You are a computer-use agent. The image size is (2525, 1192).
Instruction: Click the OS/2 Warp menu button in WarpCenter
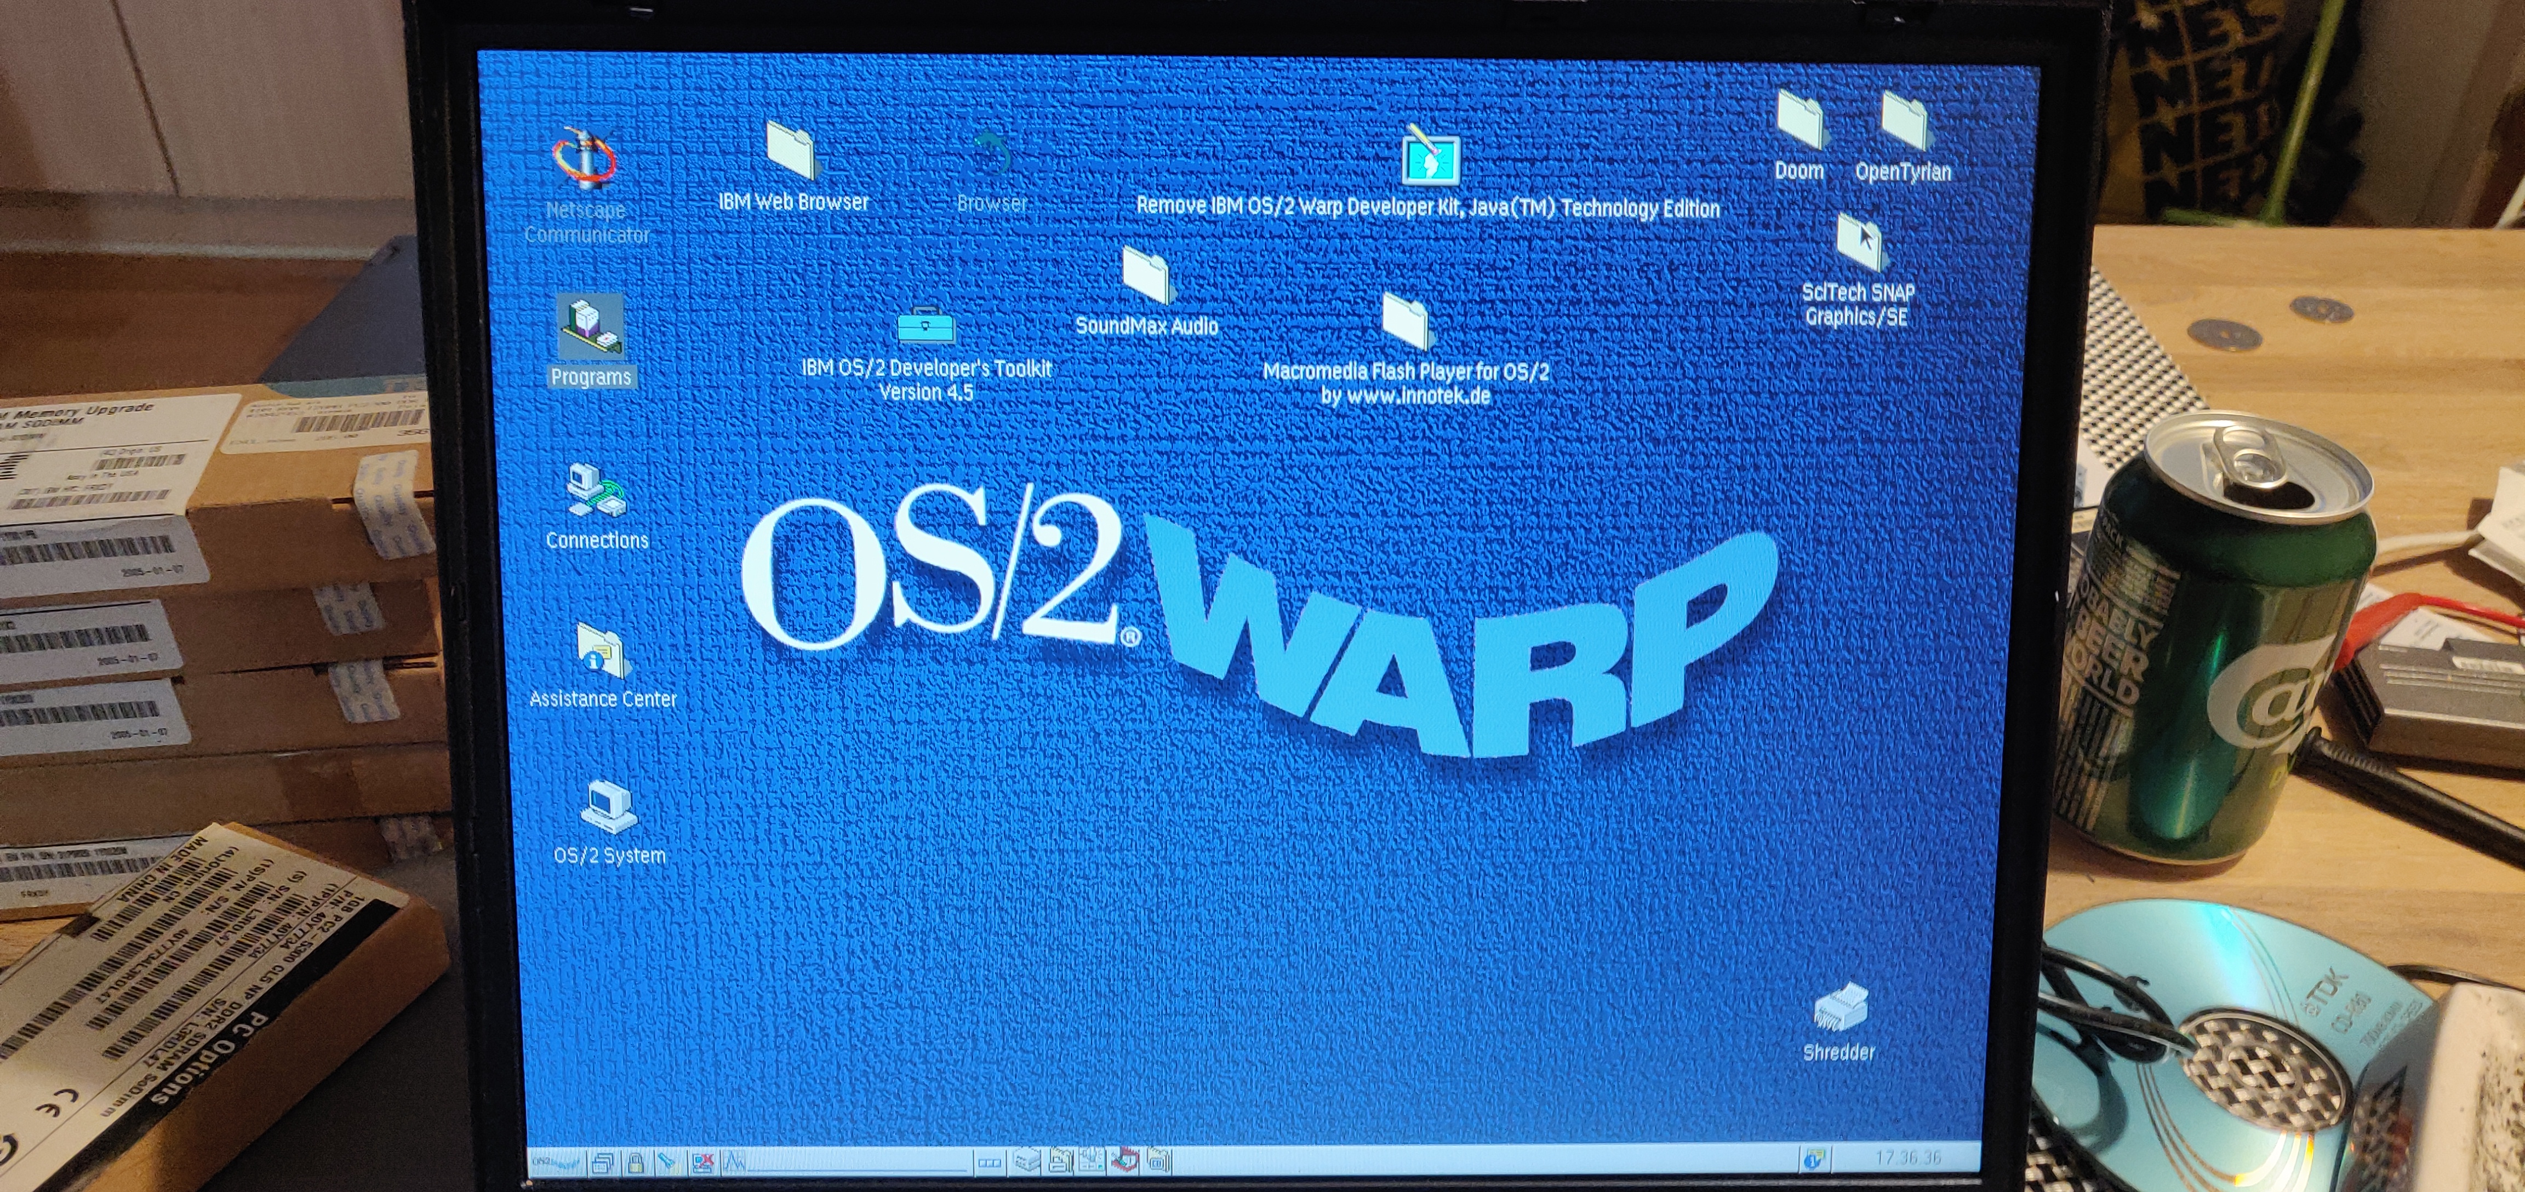click(x=557, y=1164)
